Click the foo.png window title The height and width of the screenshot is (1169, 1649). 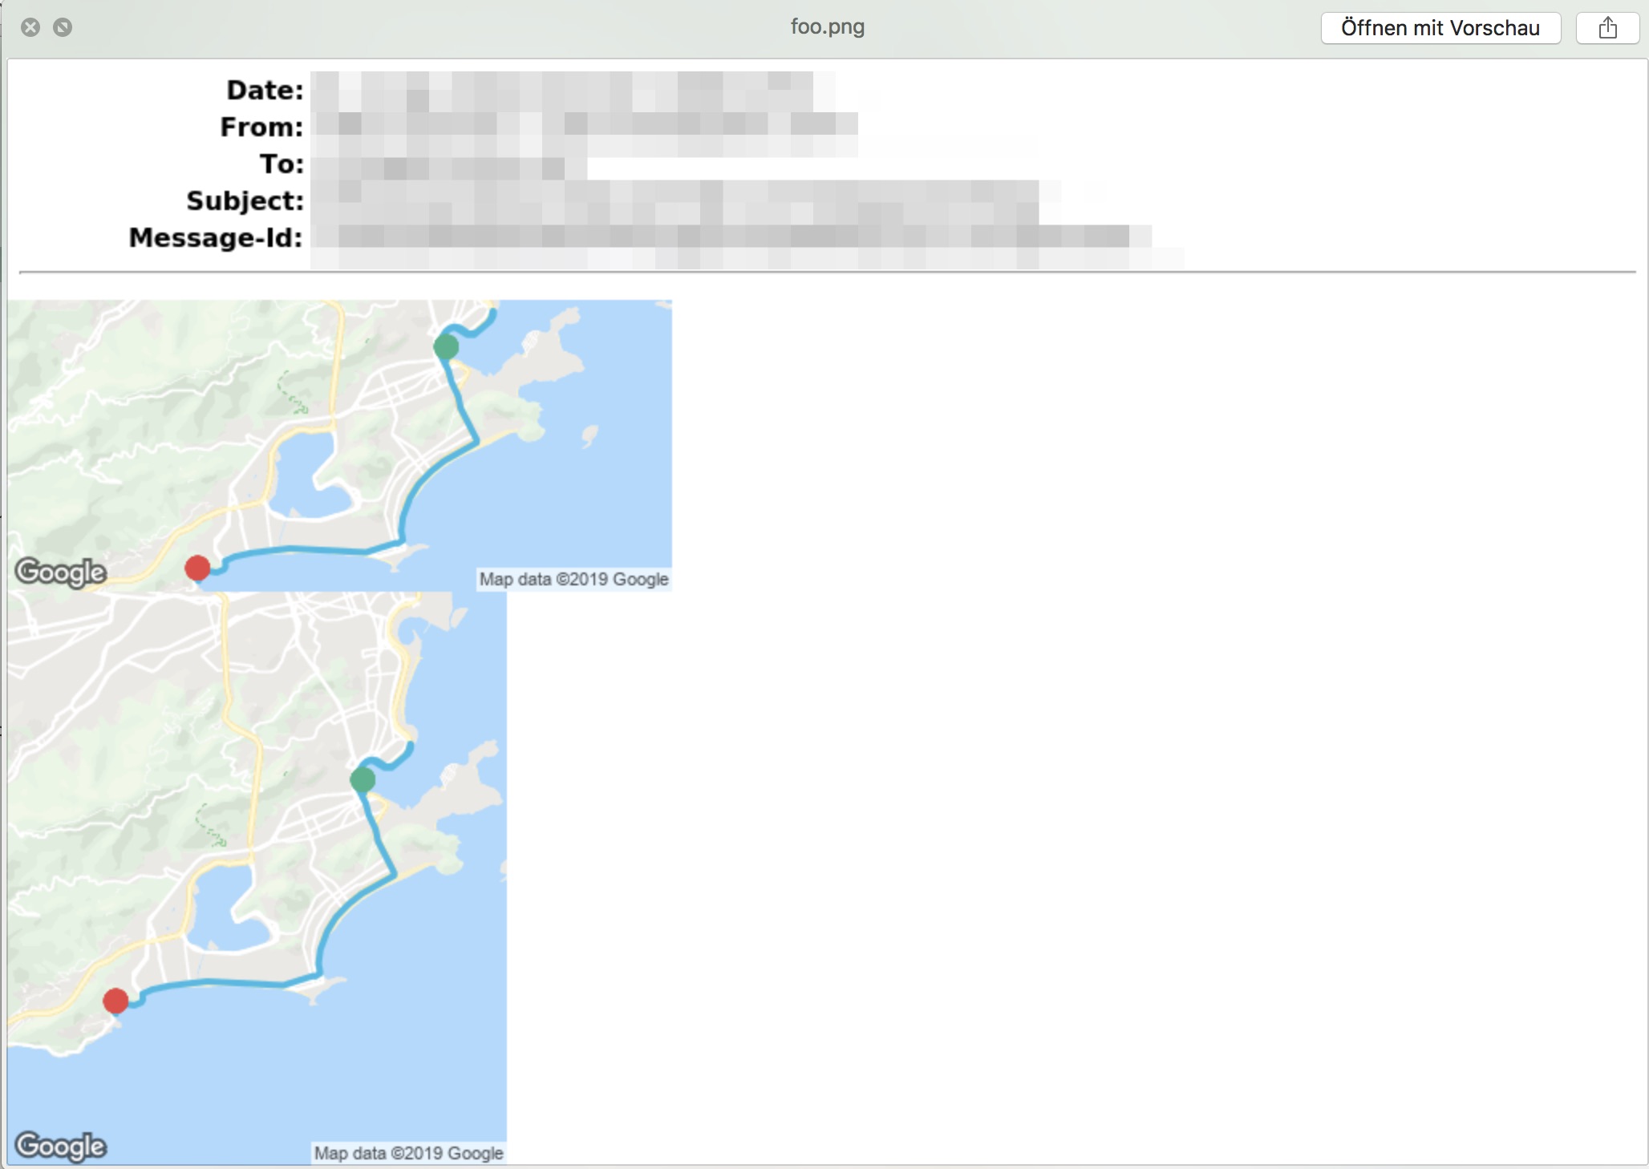(827, 26)
